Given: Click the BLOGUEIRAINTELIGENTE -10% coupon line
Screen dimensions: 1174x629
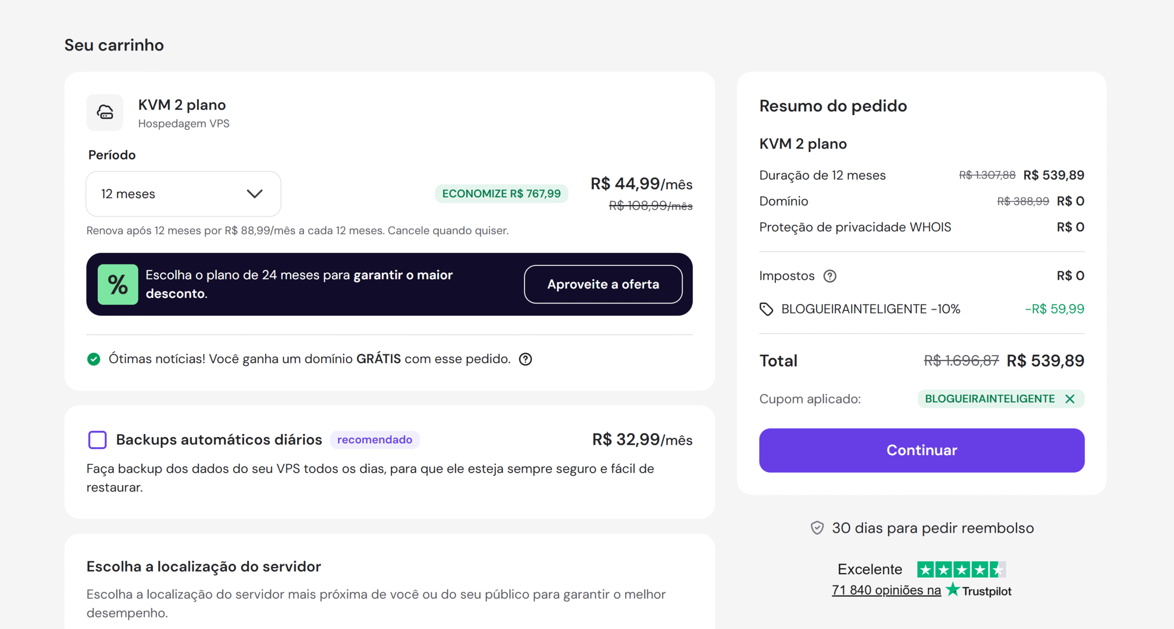Looking at the screenshot, I should 870,309.
